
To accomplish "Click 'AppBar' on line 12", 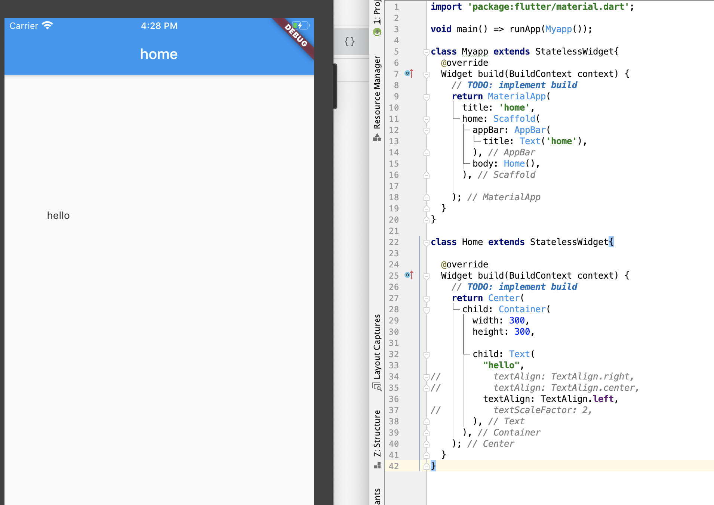I will point(530,130).
